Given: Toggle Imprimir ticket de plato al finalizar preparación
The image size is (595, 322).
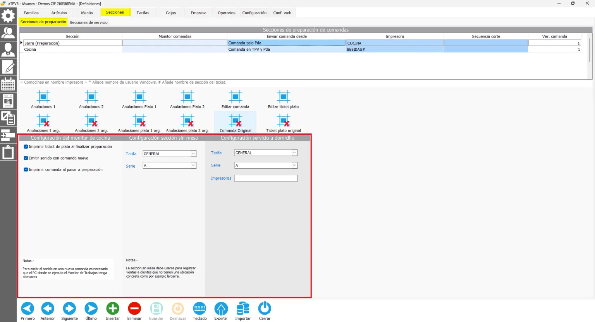Looking at the screenshot, I should [26, 147].
